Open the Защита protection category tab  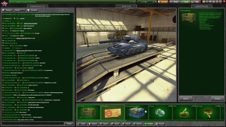(115, 124)
